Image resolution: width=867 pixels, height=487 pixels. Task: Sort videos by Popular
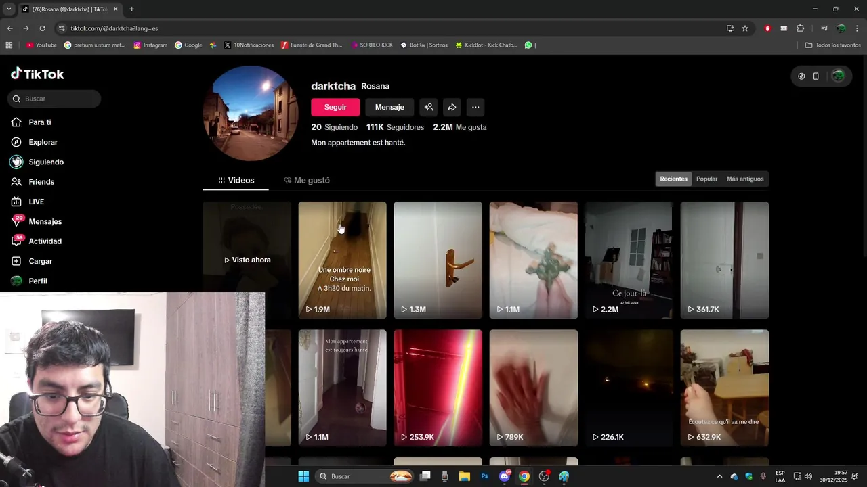[x=706, y=179]
